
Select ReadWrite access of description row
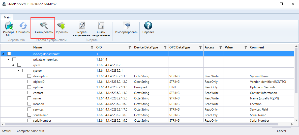214,76
